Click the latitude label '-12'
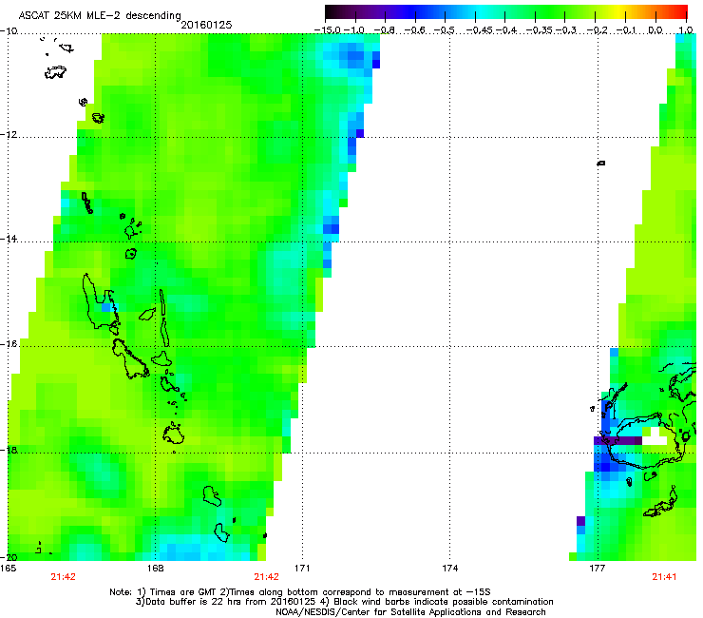 [x=9, y=135]
